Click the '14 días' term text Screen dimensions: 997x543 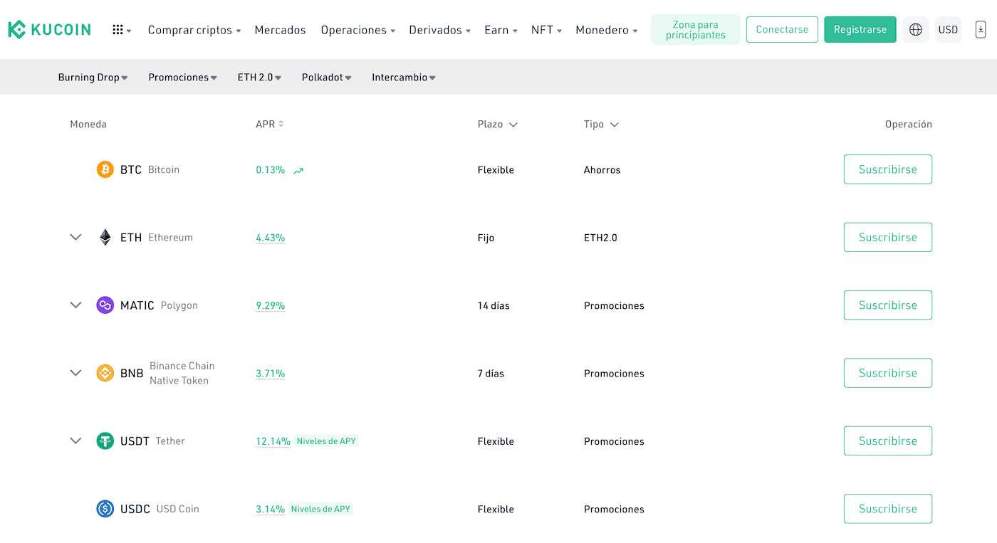(494, 305)
